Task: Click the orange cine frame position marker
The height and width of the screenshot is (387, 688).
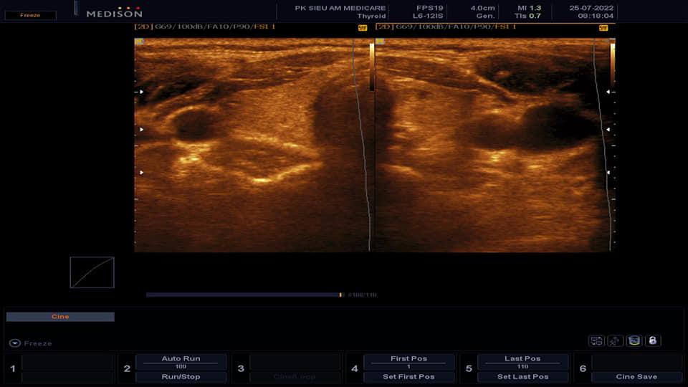Action: [x=340, y=295]
